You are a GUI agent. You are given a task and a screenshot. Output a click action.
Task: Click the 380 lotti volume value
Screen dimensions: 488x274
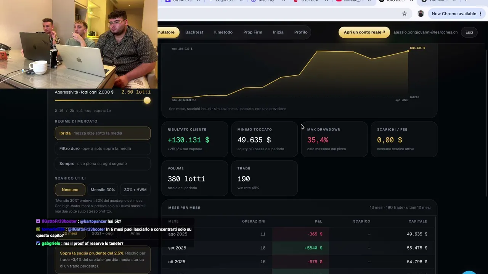pos(186,179)
